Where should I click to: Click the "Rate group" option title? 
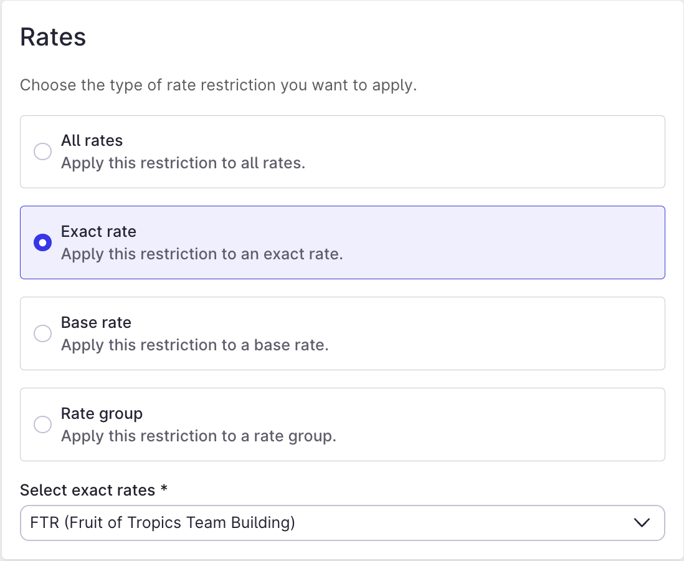(102, 414)
